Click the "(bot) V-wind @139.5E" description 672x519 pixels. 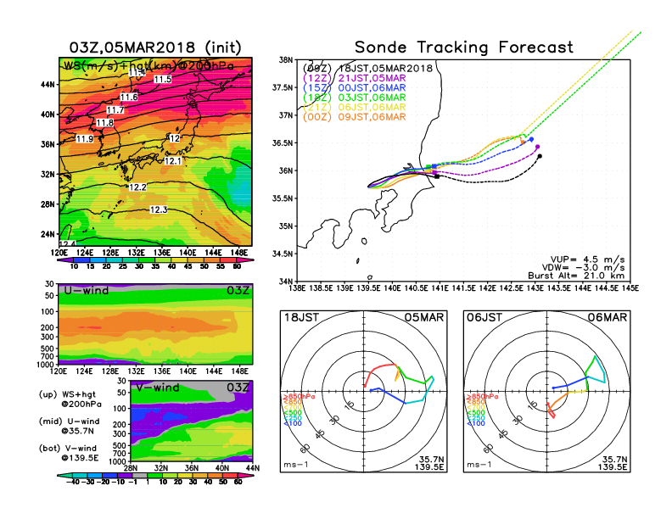pyautogui.click(x=69, y=453)
